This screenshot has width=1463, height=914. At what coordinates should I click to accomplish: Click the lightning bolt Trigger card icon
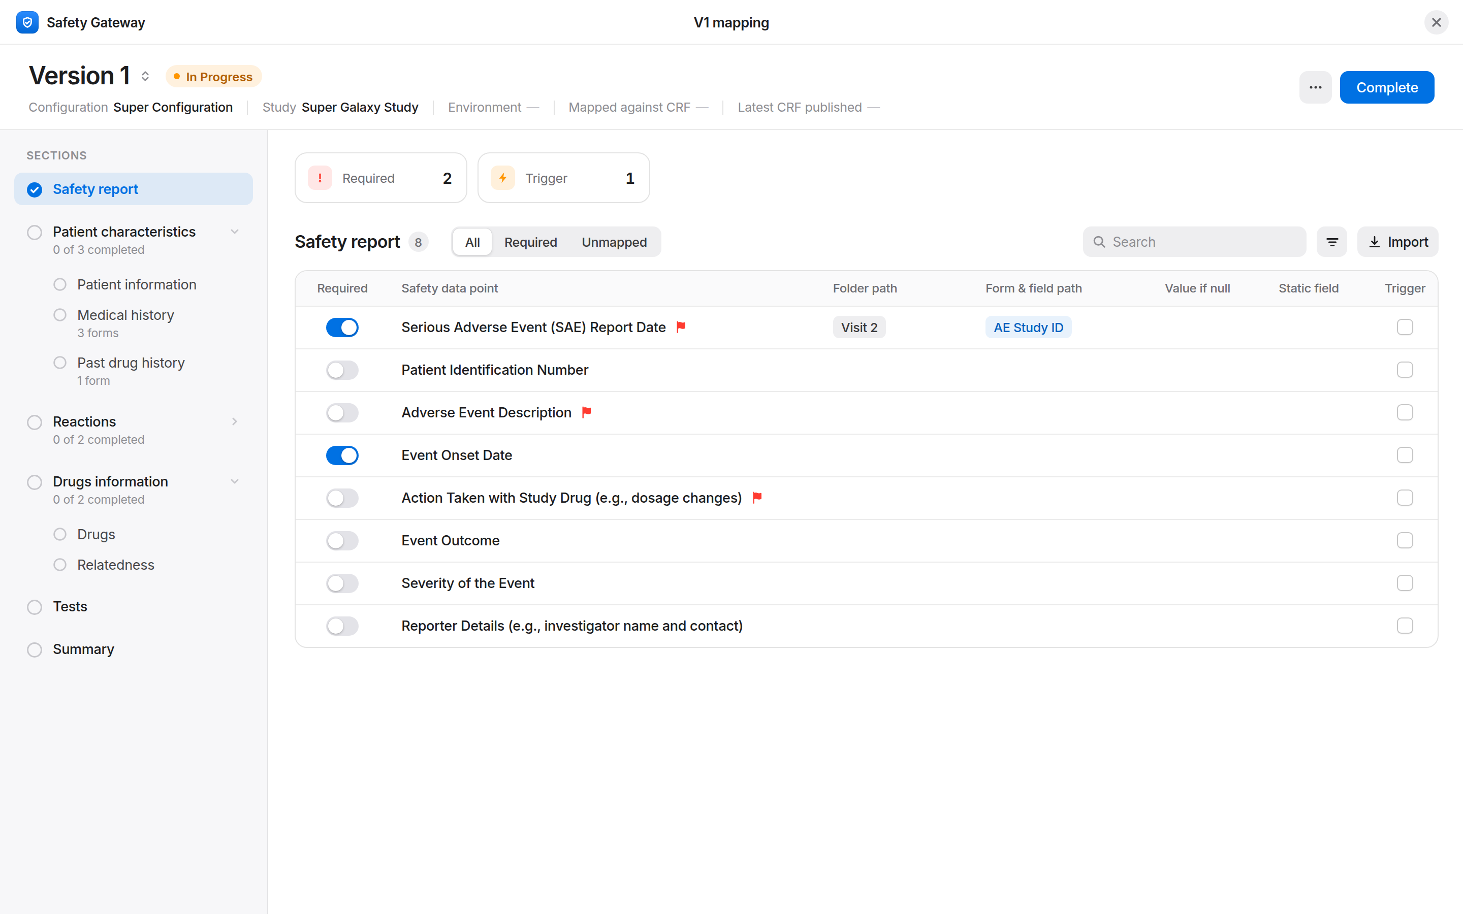tap(502, 178)
